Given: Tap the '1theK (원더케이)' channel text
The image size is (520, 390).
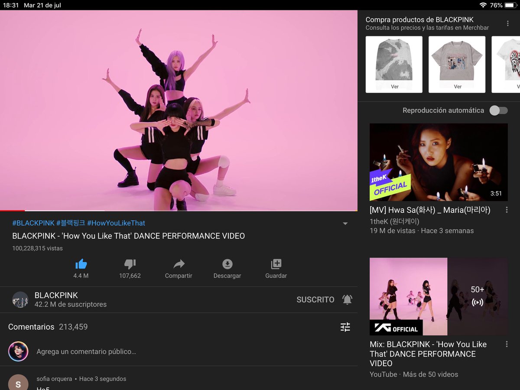Looking at the screenshot, I should click(x=394, y=221).
